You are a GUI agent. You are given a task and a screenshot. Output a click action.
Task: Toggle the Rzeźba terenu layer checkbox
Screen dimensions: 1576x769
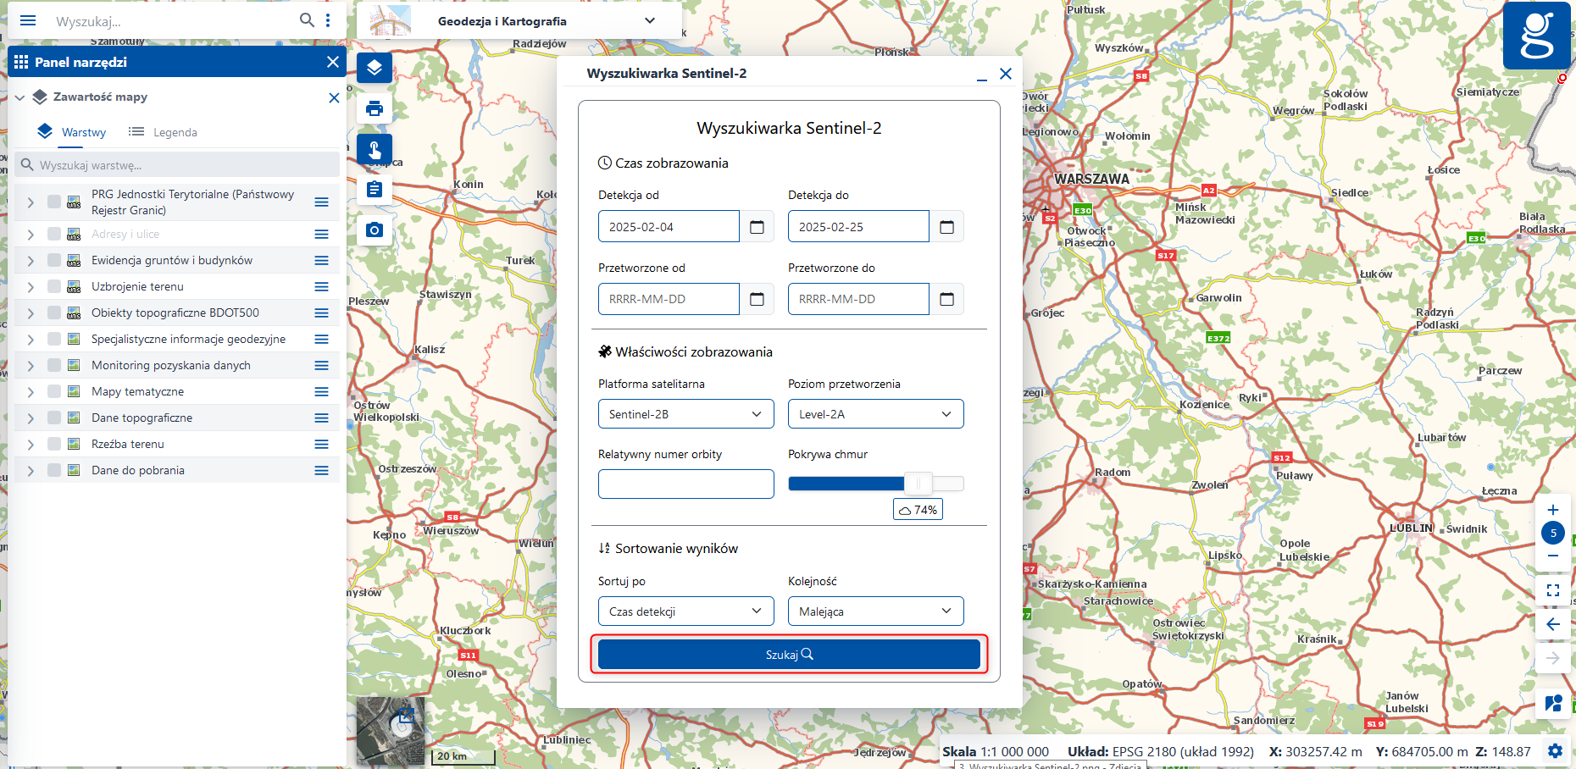(54, 444)
